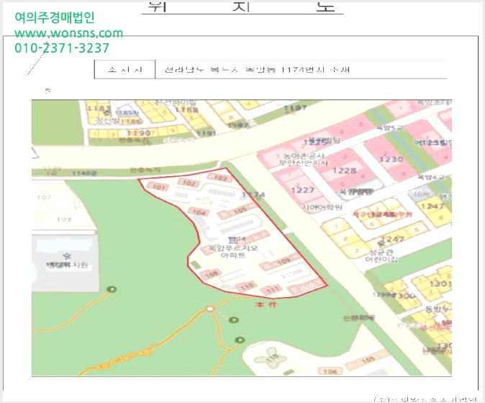Click the 1140공 label on the green strip
This screenshot has height=403, width=485.
(84, 173)
